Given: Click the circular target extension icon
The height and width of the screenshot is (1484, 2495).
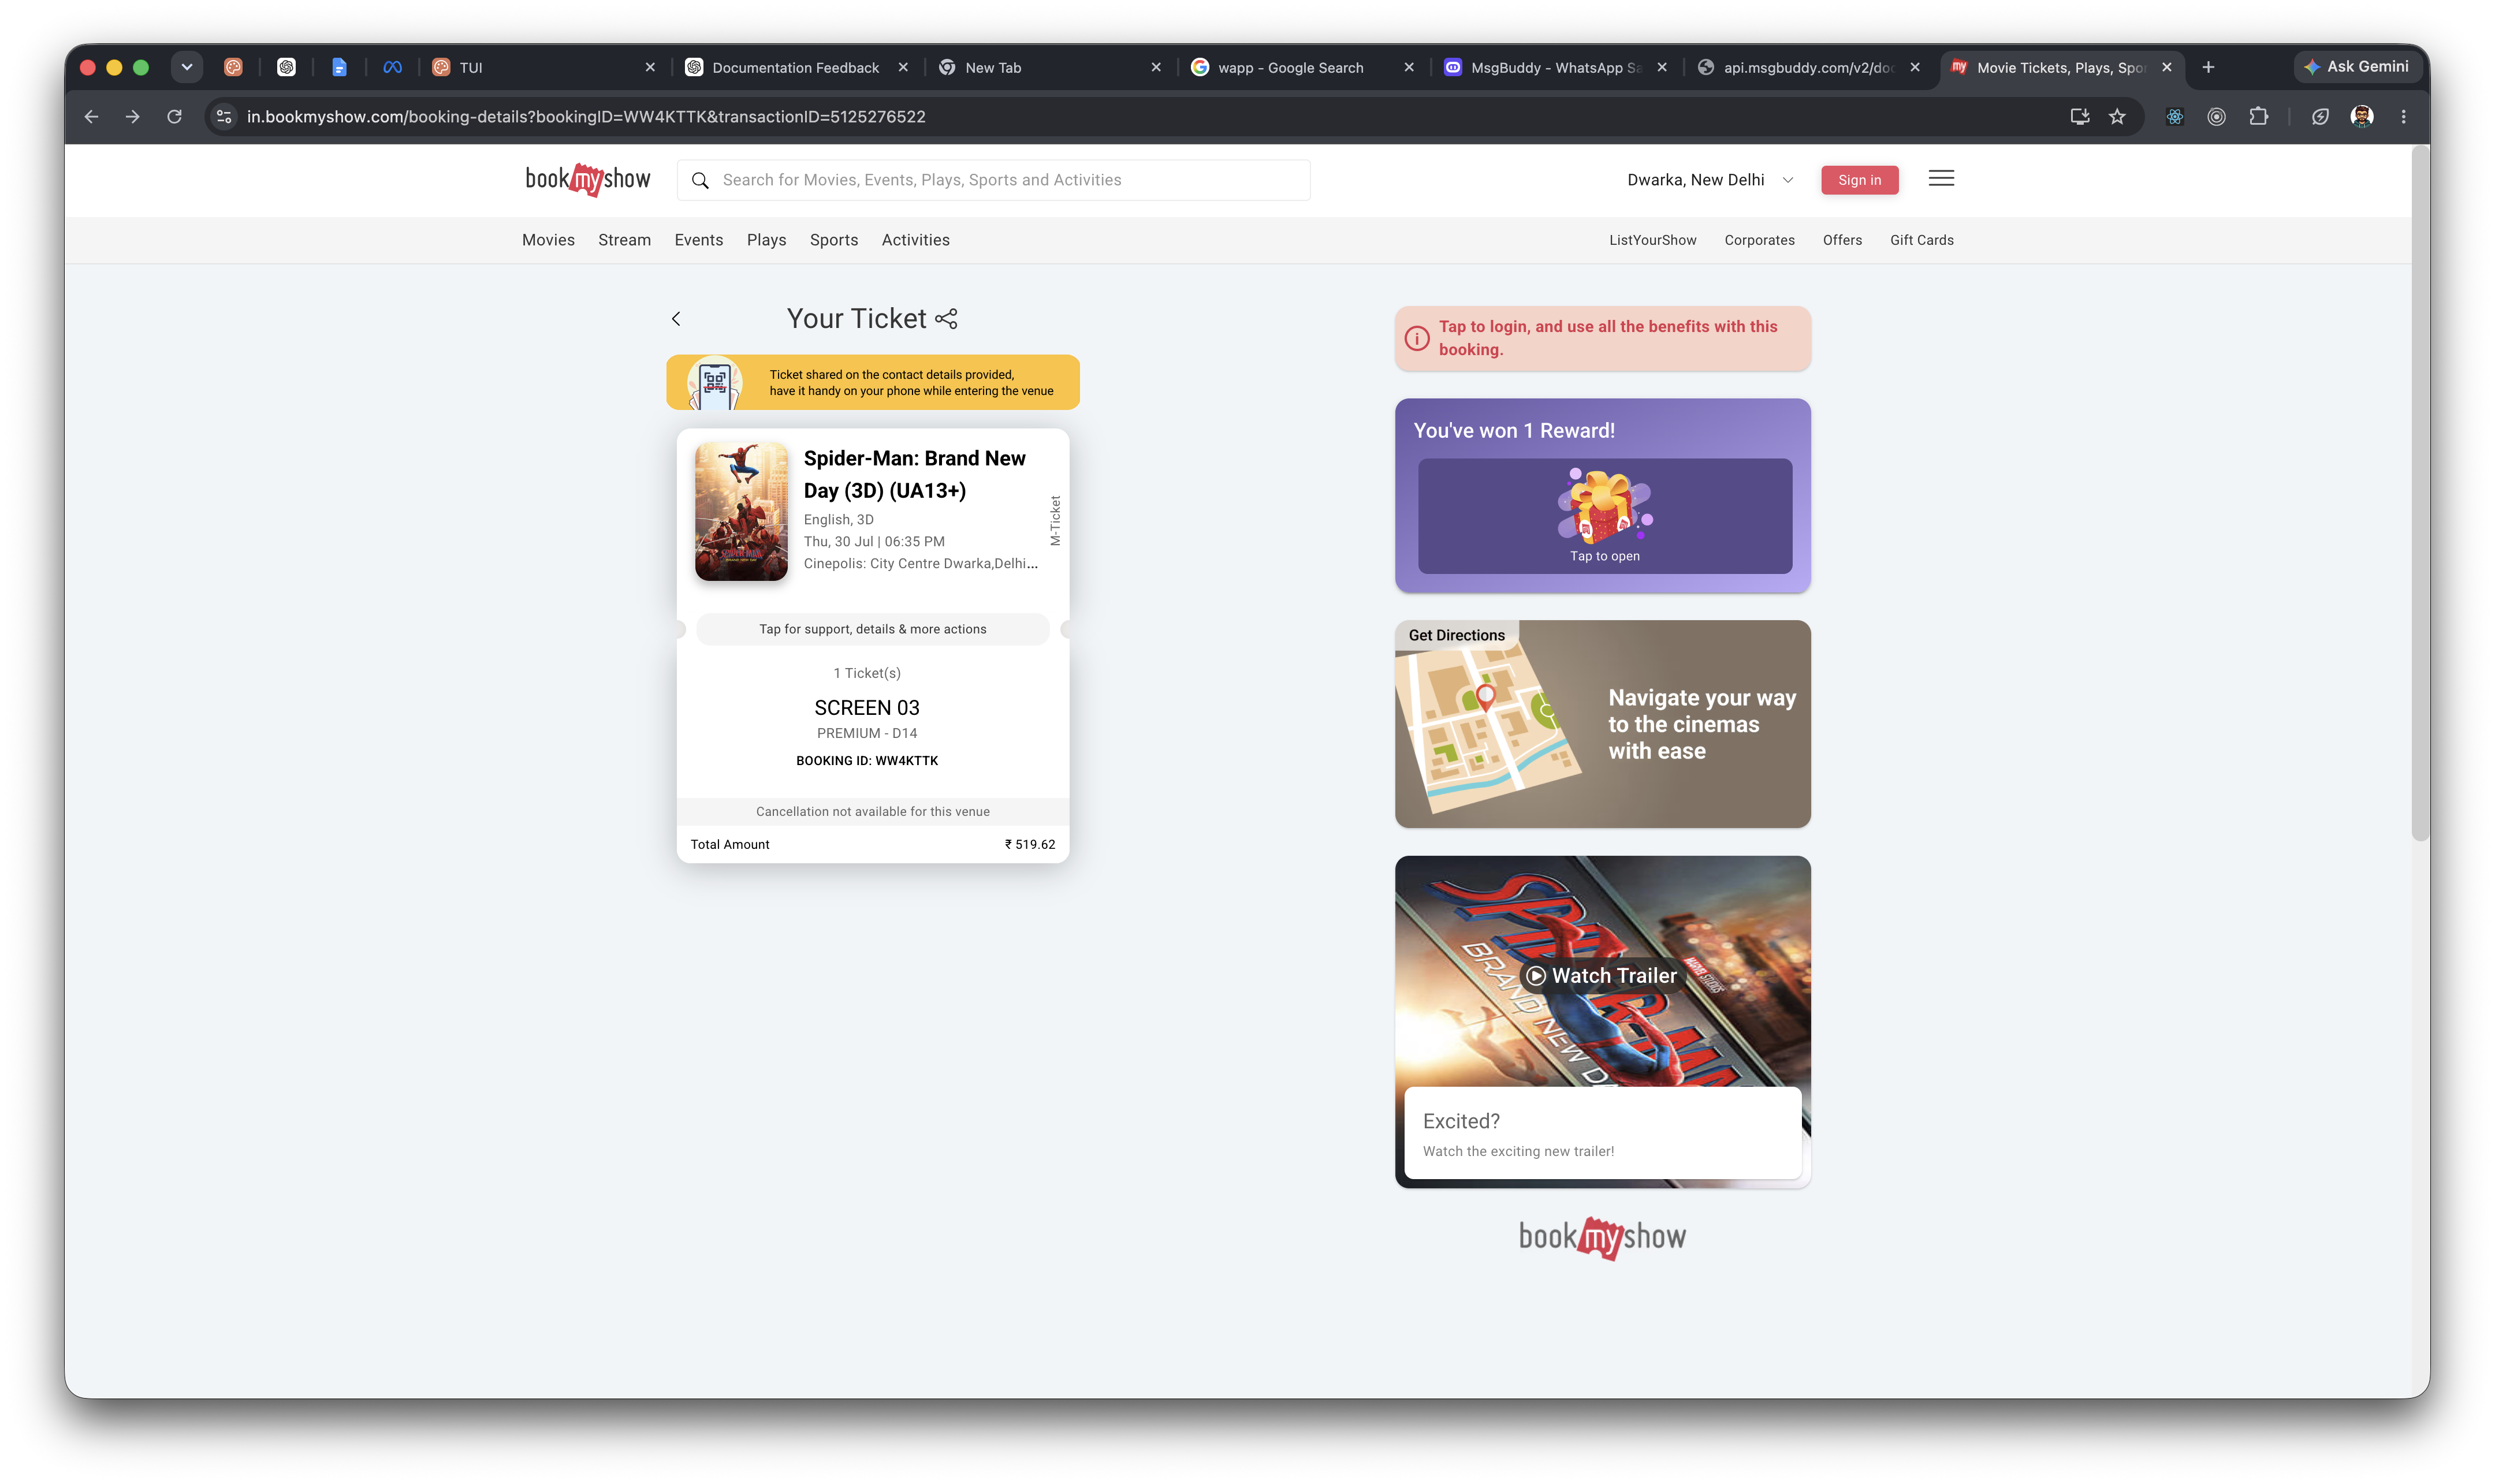Looking at the screenshot, I should pos(2217,117).
